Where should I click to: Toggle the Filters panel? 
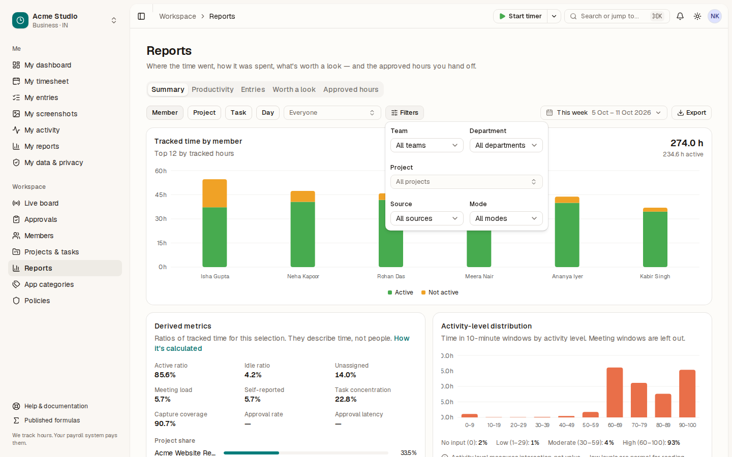tap(405, 113)
